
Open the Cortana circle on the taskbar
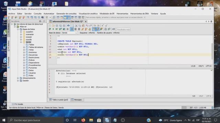click(67, 120)
